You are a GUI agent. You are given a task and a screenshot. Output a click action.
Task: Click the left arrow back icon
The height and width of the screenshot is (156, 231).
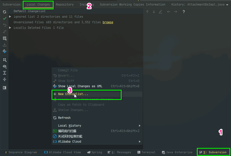pyautogui.click(x=169, y=12)
